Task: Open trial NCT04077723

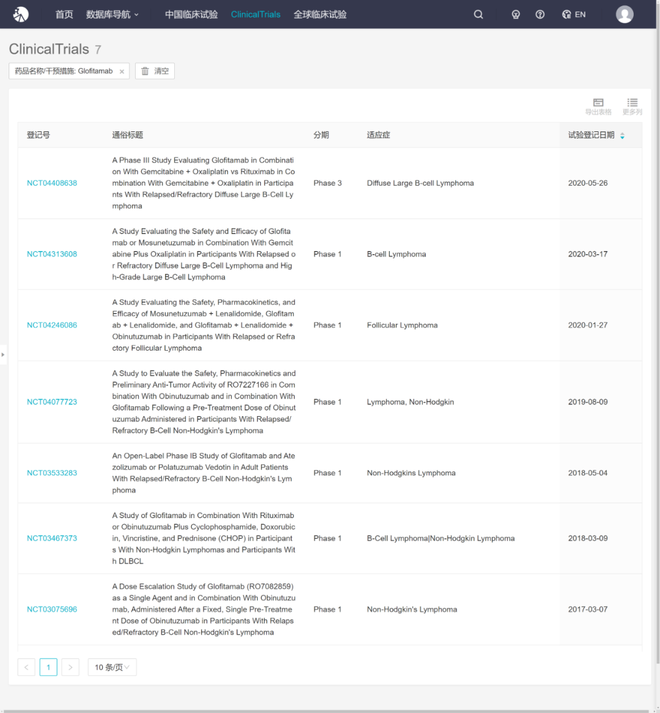Action: [52, 402]
